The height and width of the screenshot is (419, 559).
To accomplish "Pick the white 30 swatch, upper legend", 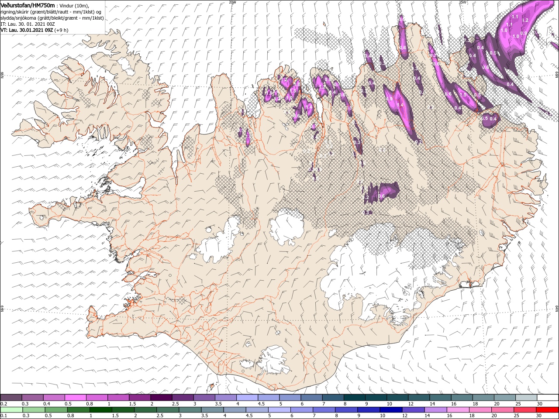I will pos(548,398).
